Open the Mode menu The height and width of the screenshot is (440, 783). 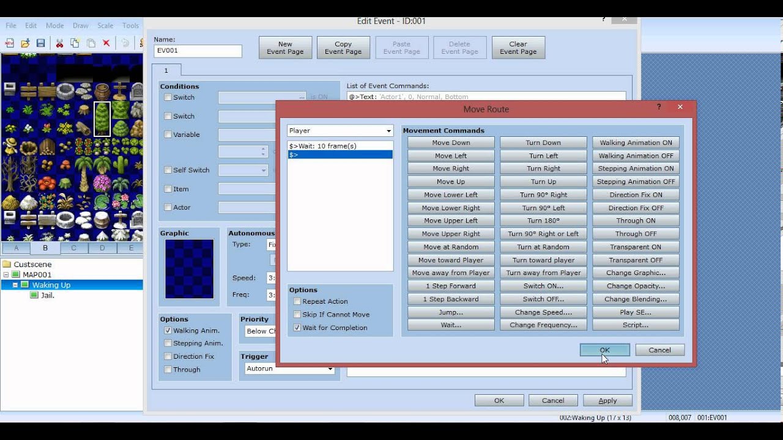coord(55,26)
